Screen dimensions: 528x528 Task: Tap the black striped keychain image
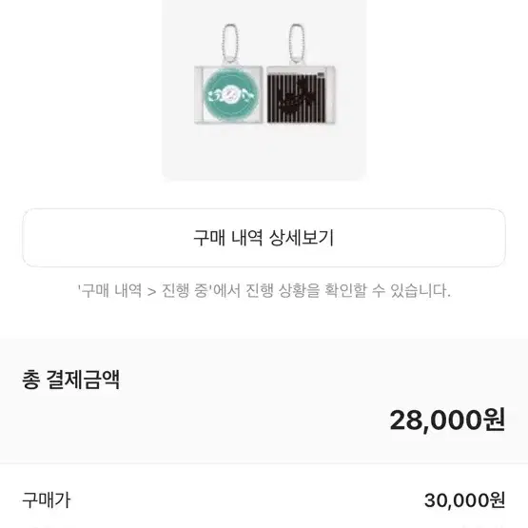point(301,94)
